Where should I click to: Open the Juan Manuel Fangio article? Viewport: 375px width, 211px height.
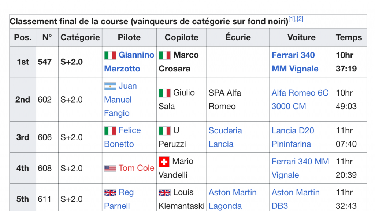pos(120,100)
